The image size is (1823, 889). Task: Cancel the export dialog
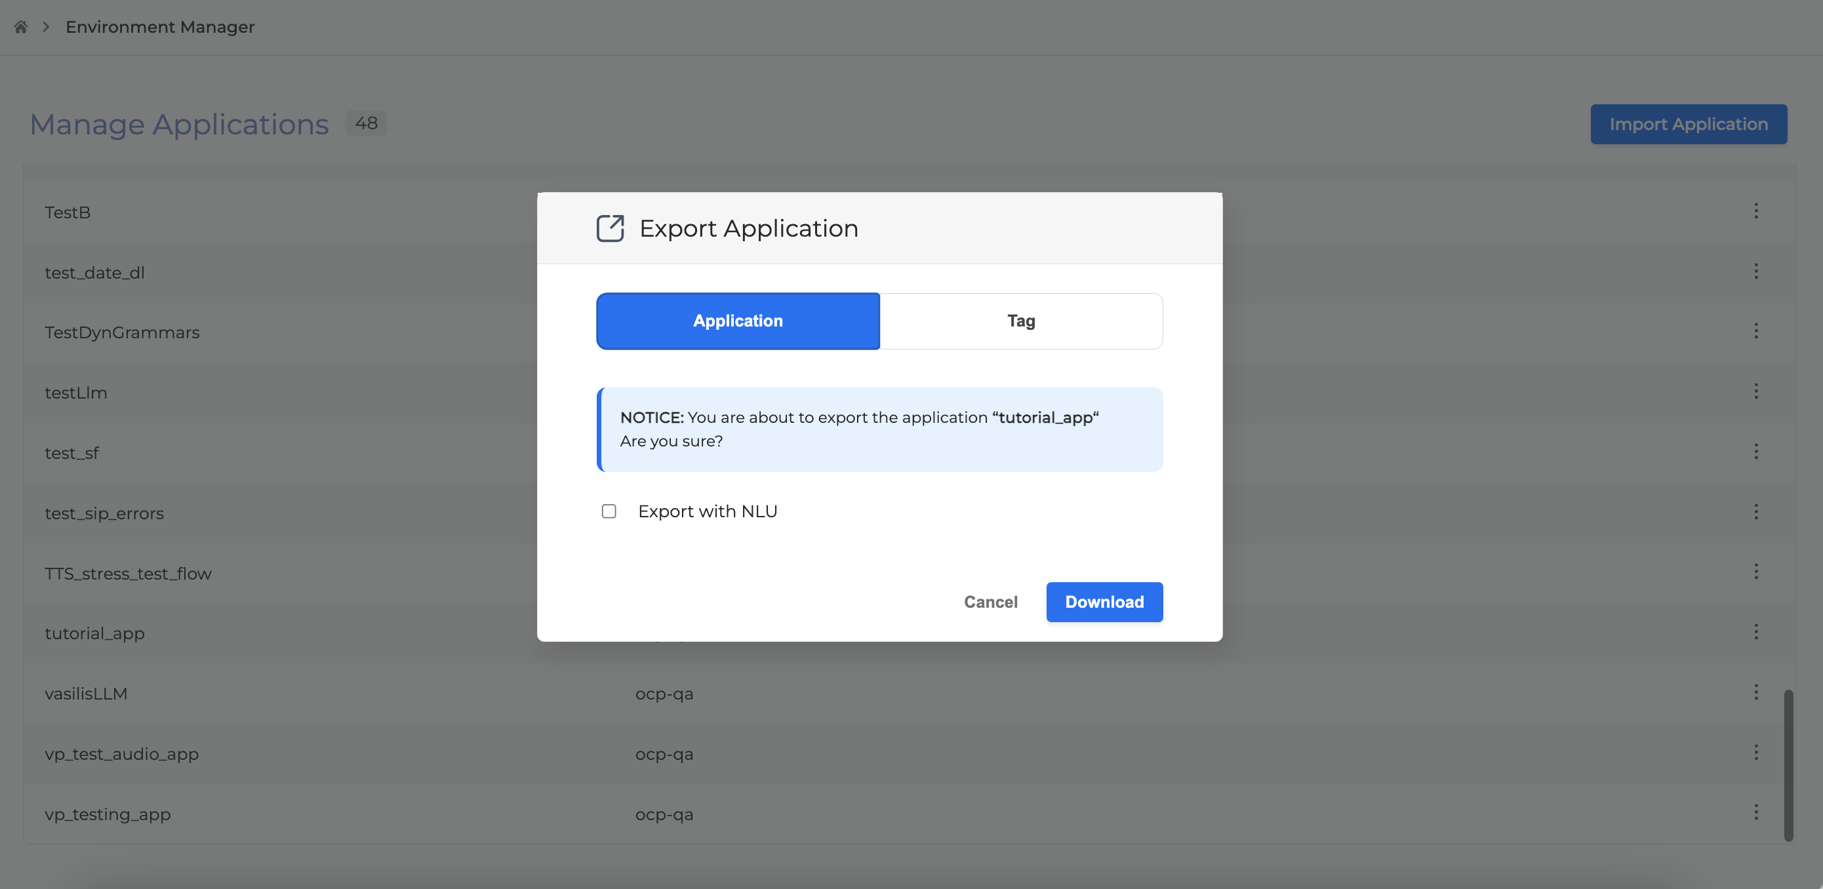(990, 603)
